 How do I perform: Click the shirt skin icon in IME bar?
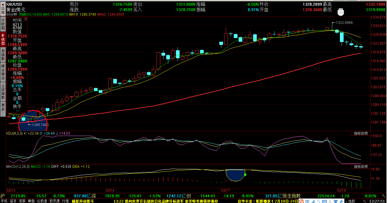(336, 201)
